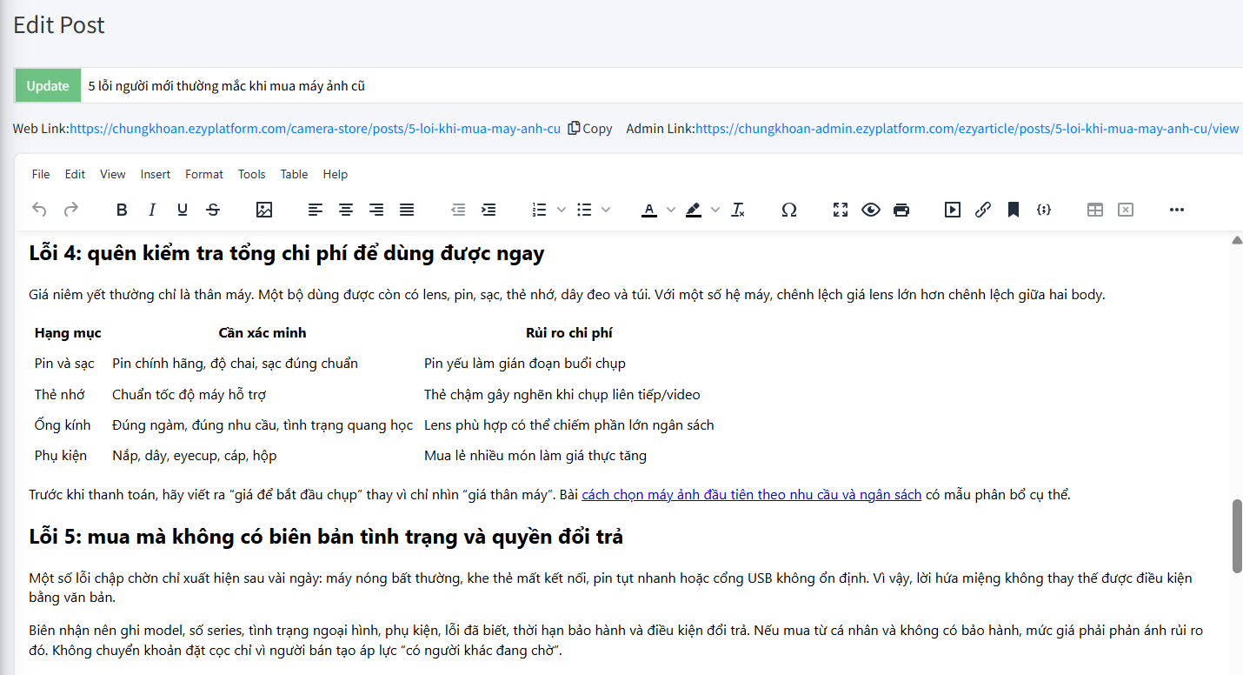Apply the current text color
Screen dimensions: 1243x675
[x=649, y=210]
